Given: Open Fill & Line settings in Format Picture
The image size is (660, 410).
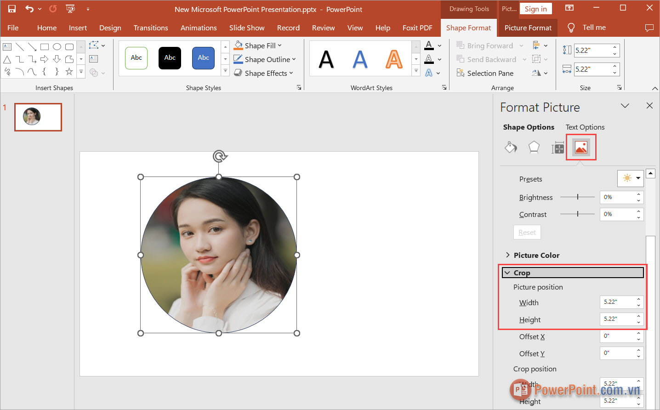Looking at the screenshot, I should pos(511,147).
